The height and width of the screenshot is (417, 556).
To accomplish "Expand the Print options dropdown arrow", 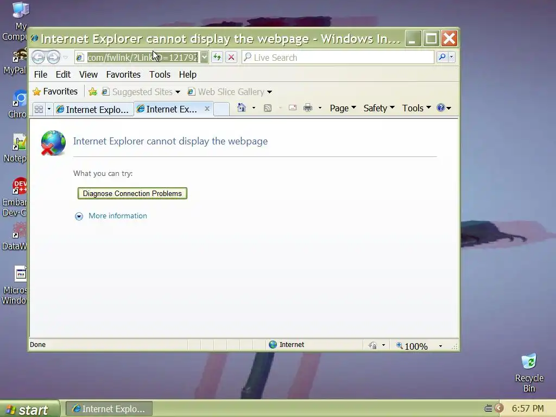I will [x=320, y=108].
